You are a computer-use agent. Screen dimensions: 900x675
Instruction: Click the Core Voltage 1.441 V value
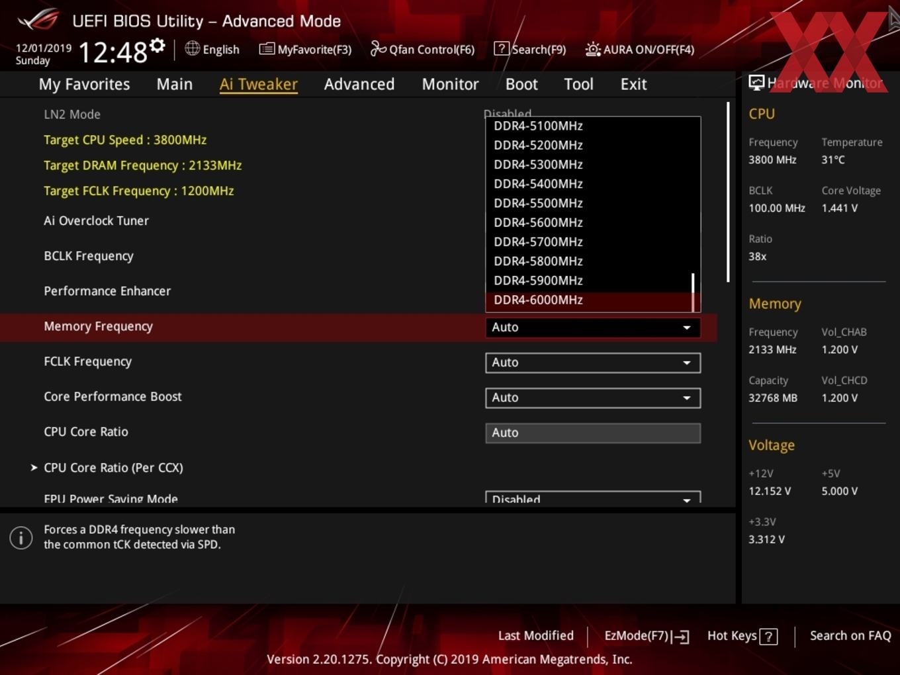coord(839,208)
